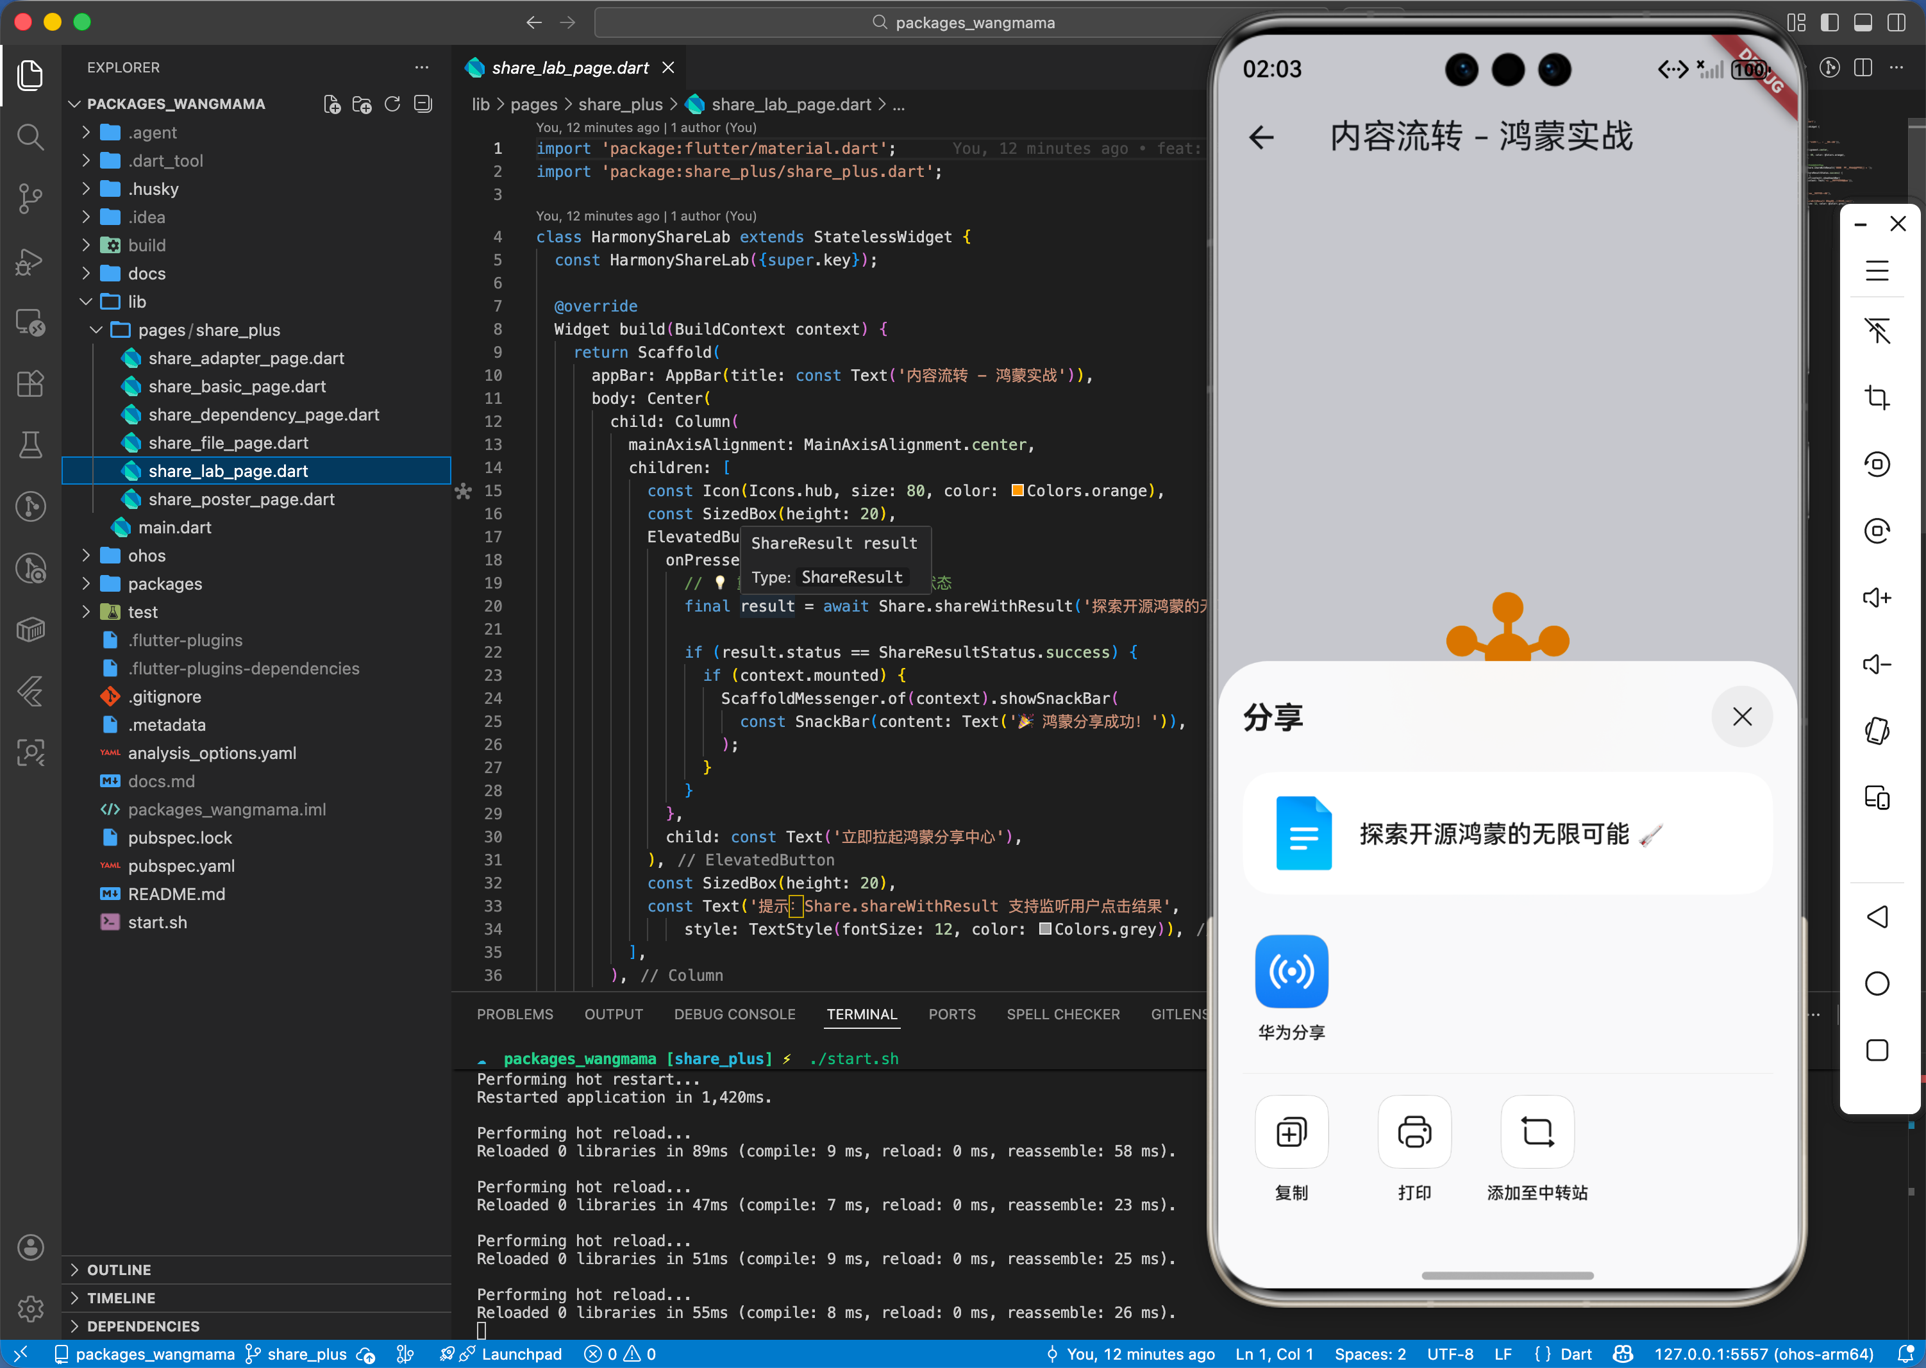Screen dimensions: 1926x1368
Task: Refresh the Explorer file tree
Action: 392,104
